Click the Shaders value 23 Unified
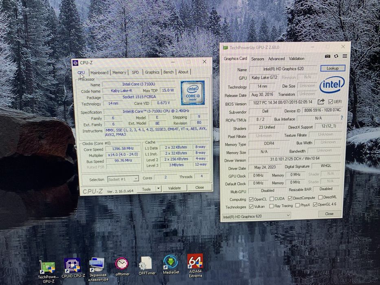 267,127
